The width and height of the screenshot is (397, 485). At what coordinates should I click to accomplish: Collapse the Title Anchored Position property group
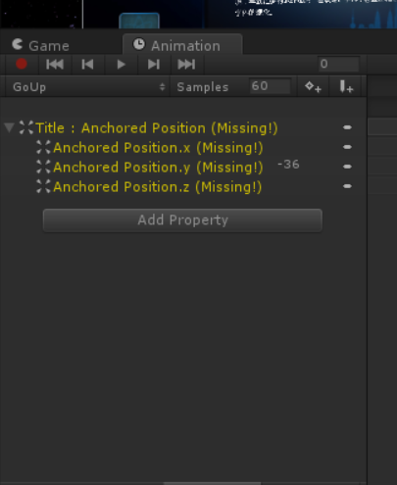10,127
